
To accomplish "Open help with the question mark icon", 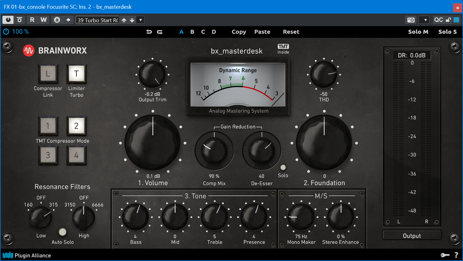I will [x=456, y=255].
